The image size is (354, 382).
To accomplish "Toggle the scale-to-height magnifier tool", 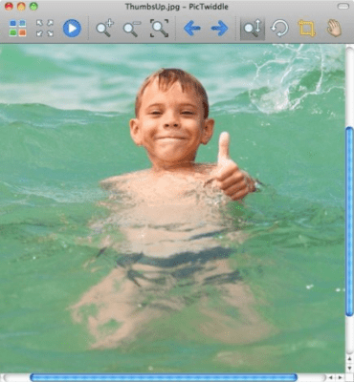I will tap(253, 29).
